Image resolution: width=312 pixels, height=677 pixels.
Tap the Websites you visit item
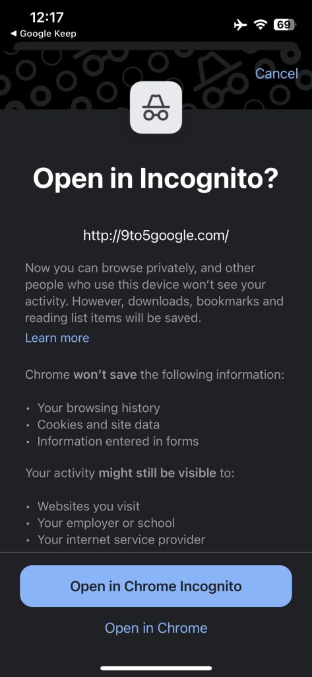point(89,506)
